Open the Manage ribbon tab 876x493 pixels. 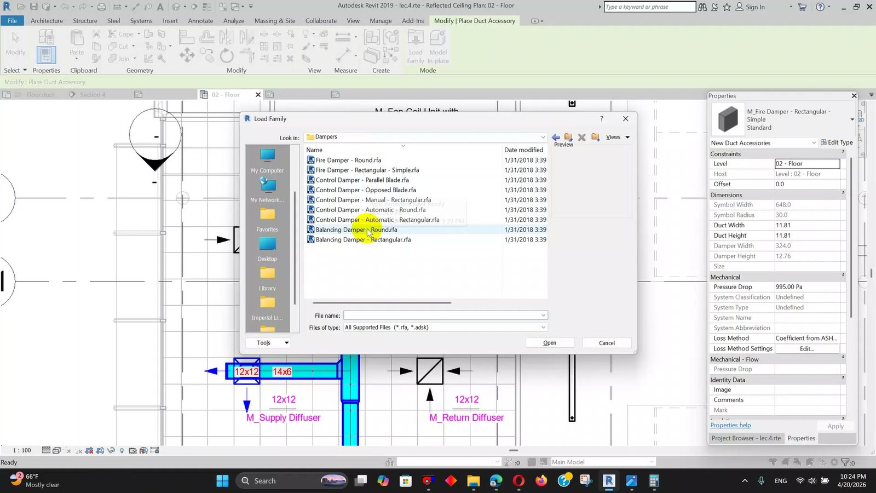click(x=381, y=21)
